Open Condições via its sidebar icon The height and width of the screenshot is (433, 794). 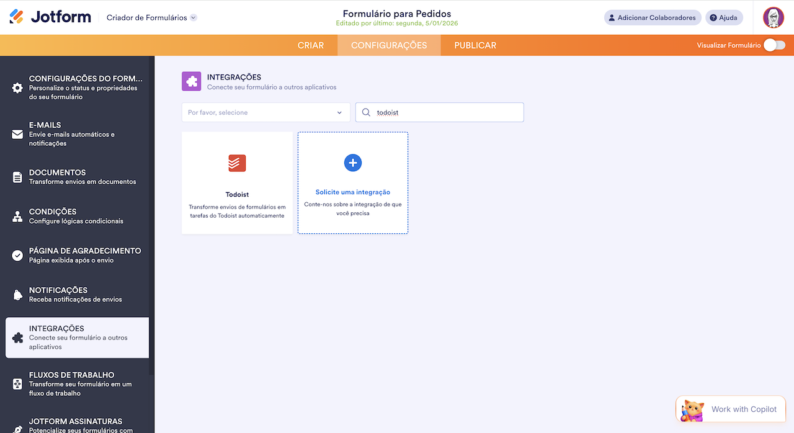coord(17,216)
